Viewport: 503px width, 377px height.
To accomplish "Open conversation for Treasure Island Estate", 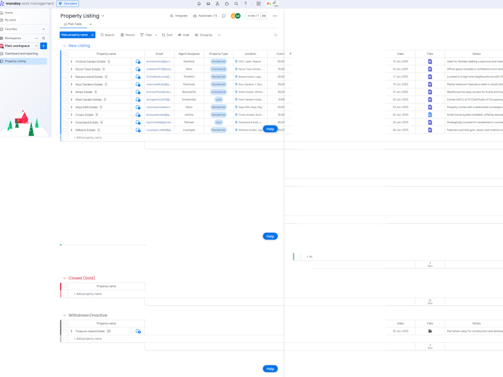I will click(138, 331).
